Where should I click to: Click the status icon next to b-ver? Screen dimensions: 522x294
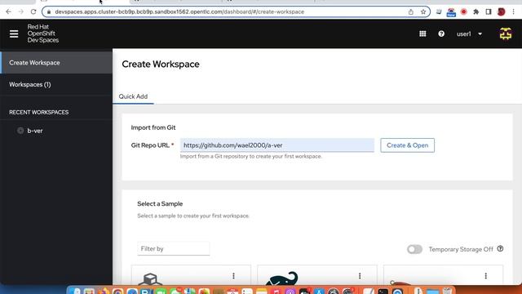pyautogui.click(x=20, y=131)
